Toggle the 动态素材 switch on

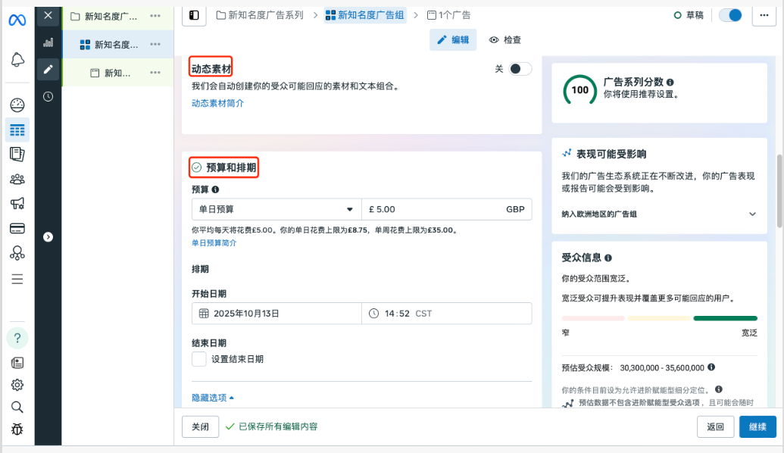(x=520, y=69)
